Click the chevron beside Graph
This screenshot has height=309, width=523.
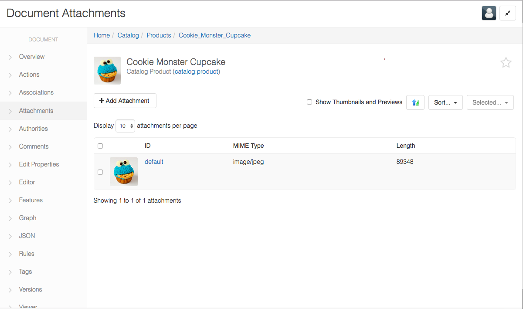10,218
